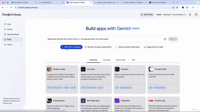Click the Google AI Studio logo
Viewport: 200px width, 112px height.
12,15
